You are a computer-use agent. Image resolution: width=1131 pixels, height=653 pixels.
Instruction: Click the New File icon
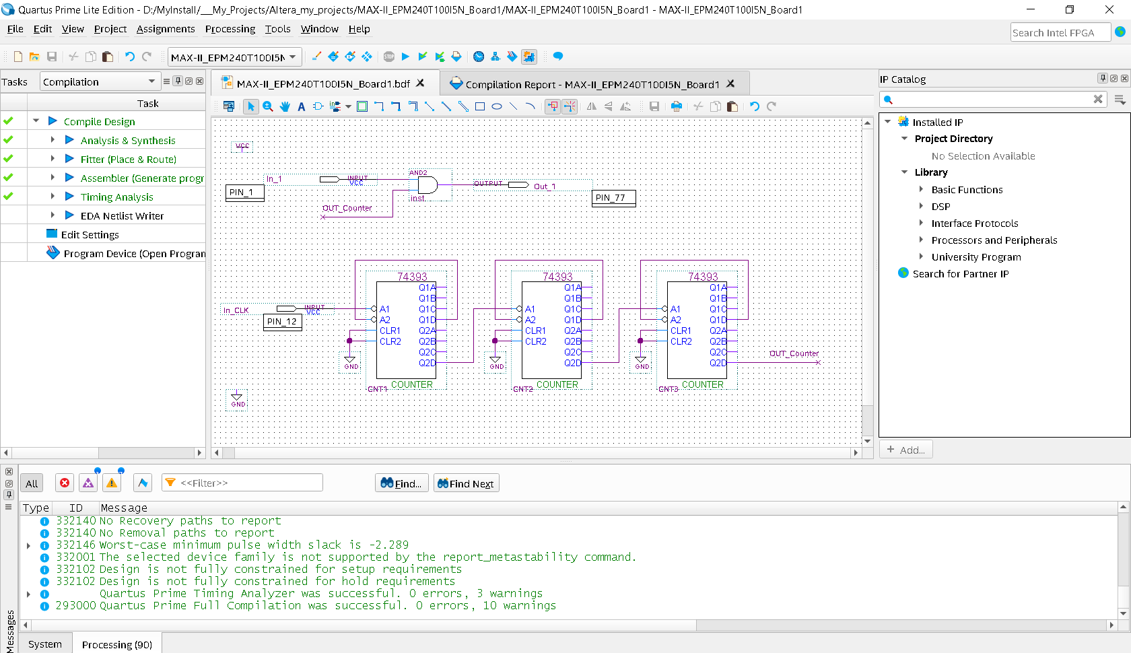[18, 57]
